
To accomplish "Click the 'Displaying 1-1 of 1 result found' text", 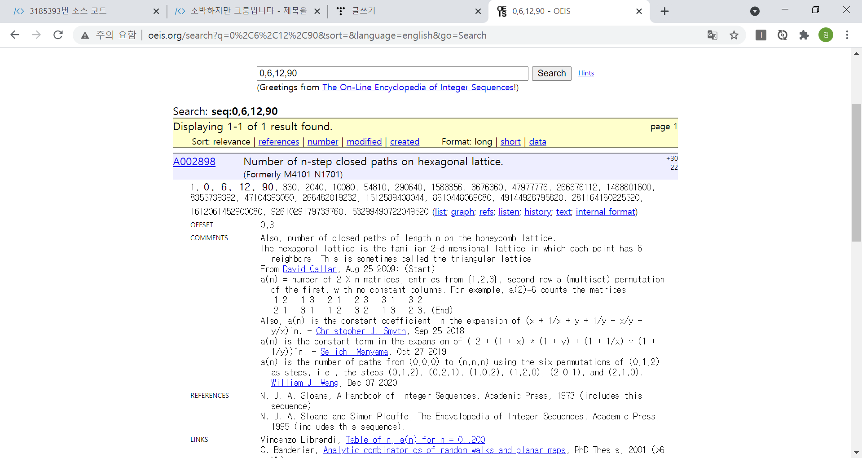I will 252,127.
